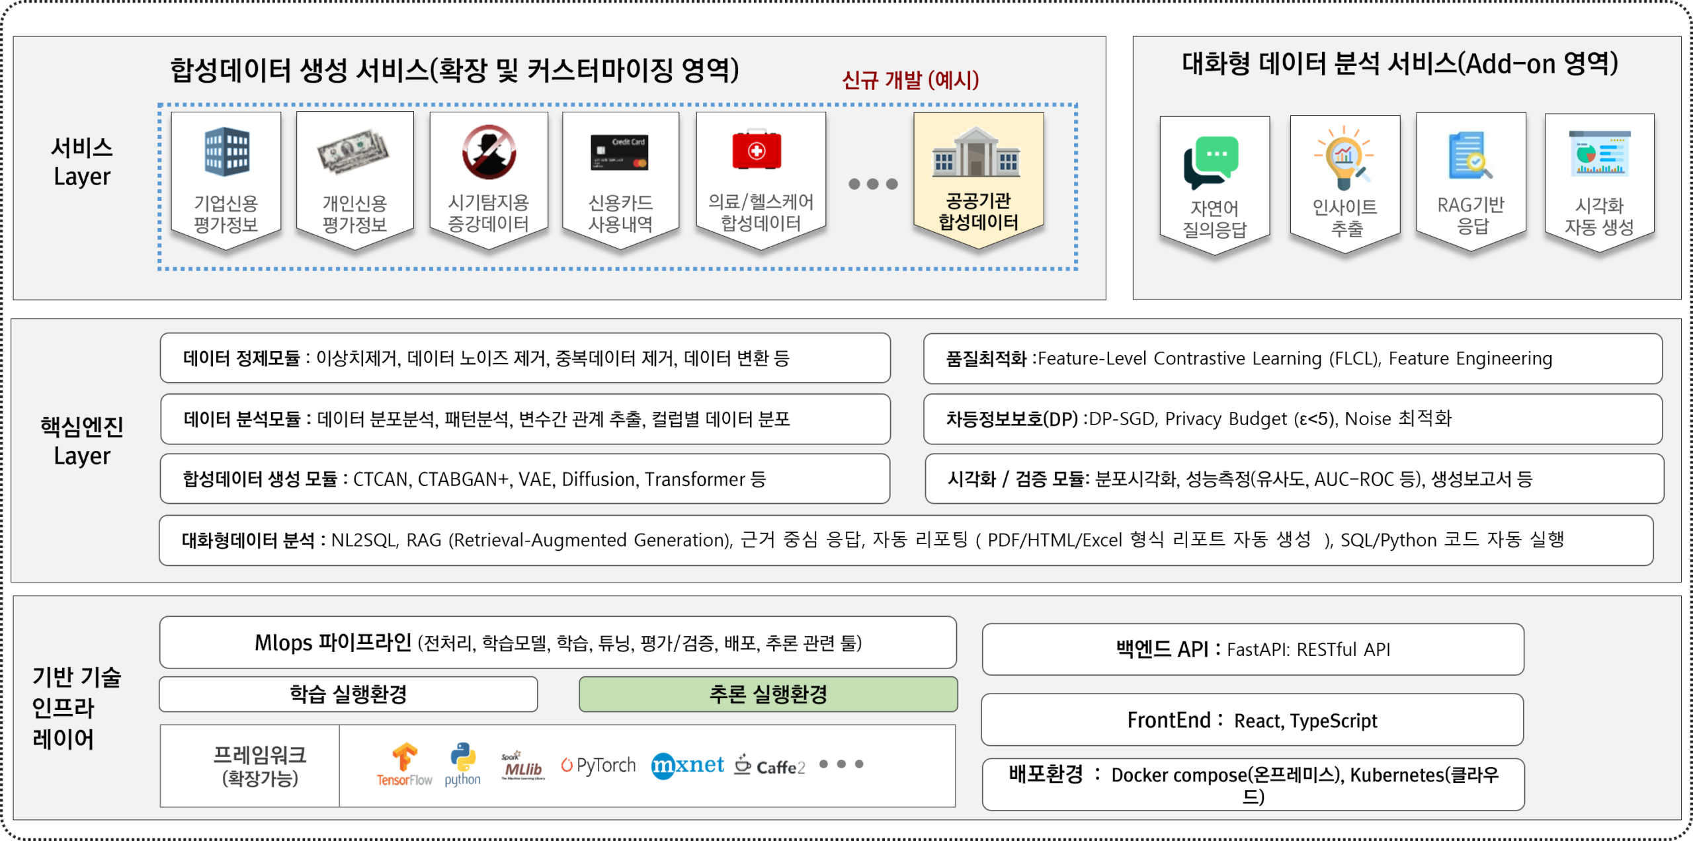Click the PyTorch logo
This screenshot has height=841, width=1693.
click(x=599, y=765)
